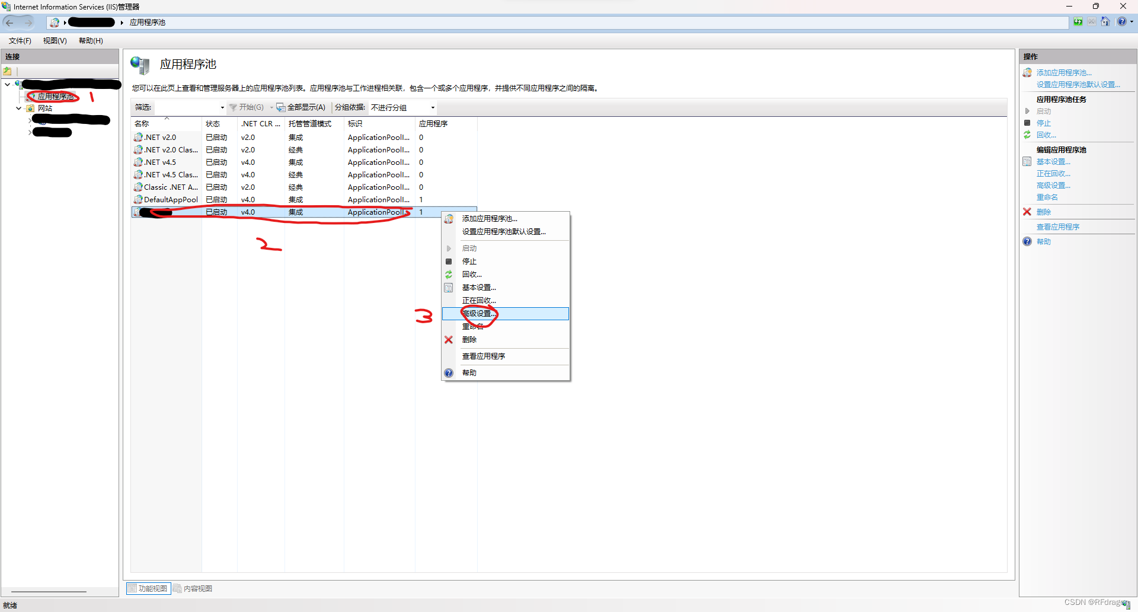Image resolution: width=1138 pixels, height=612 pixels.
Task: Click the .NET v4.5 Classic pool icon
Action: [138, 175]
